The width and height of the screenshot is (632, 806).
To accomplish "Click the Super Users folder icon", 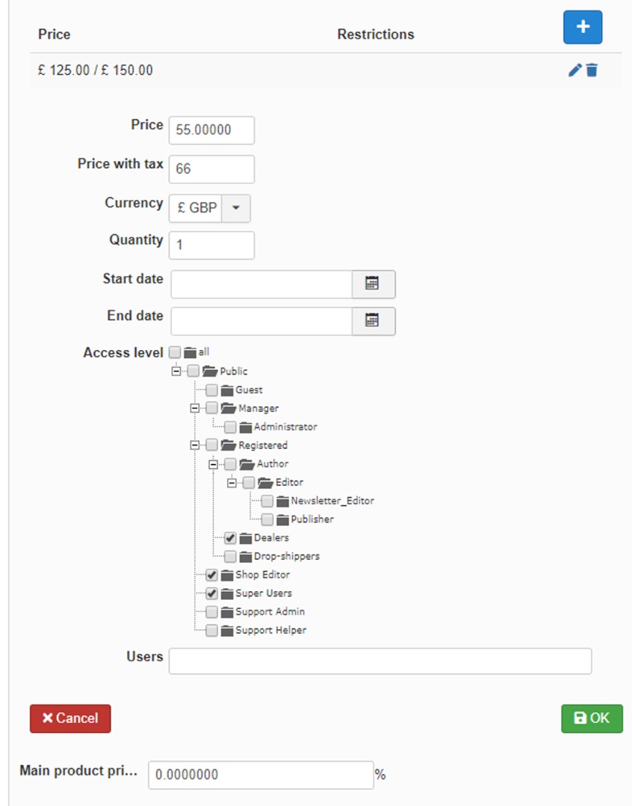I will click(x=227, y=594).
